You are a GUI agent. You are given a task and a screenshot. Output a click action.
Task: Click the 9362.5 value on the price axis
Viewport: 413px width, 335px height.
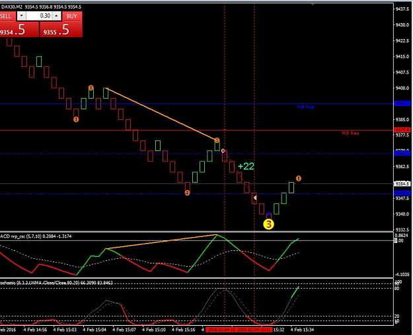click(x=402, y=167)
